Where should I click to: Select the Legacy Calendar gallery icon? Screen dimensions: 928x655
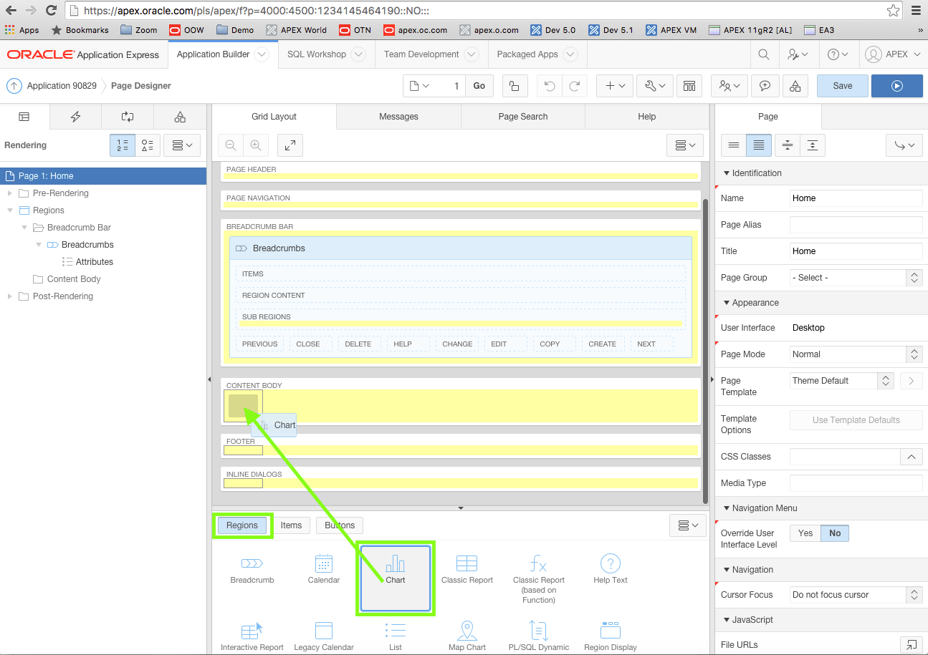tap(324, 636)
